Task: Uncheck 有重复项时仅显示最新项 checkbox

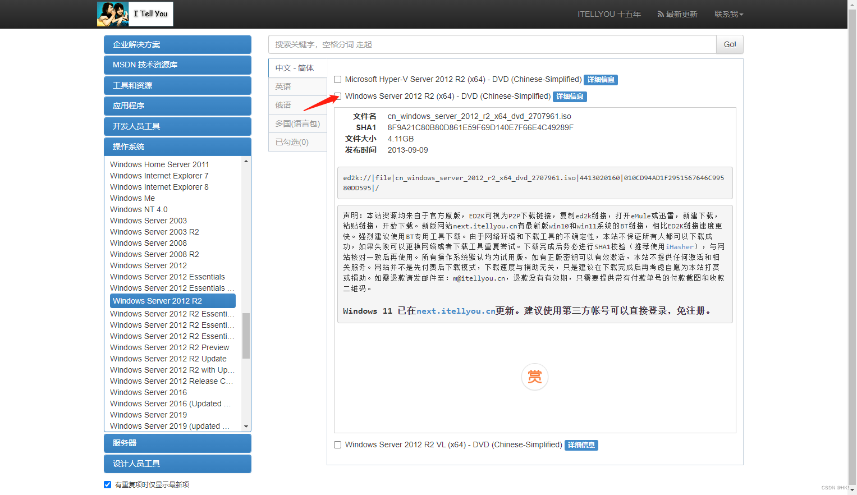Action: 107,484
